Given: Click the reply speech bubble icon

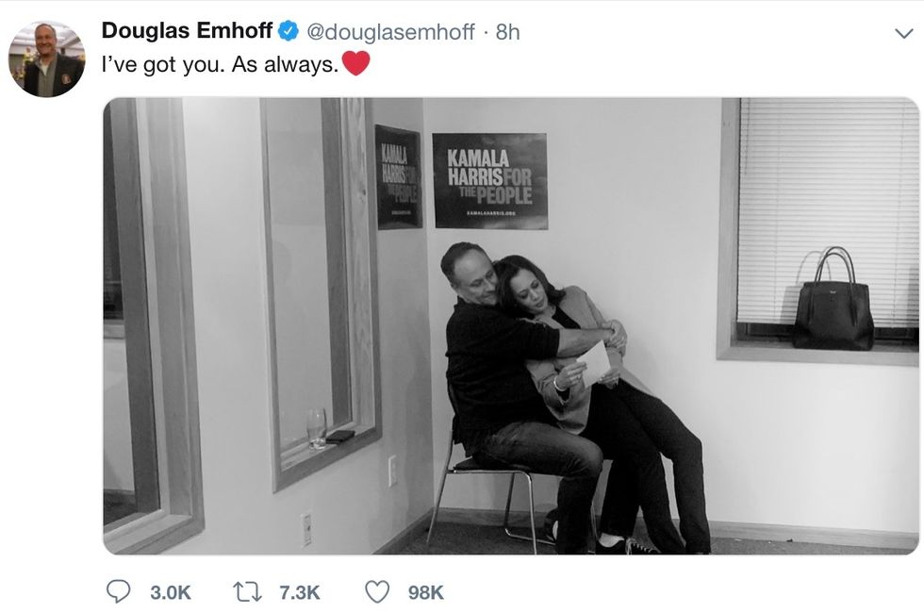Looking at the screenshot, I should [x=118, y=591].
